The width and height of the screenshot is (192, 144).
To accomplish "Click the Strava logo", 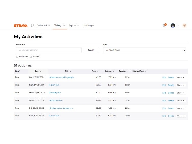I will pos(20,26).
